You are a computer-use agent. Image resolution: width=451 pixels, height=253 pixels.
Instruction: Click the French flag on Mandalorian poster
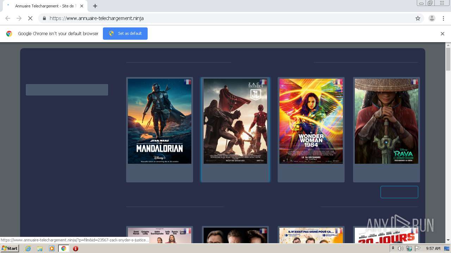[187, 82]
